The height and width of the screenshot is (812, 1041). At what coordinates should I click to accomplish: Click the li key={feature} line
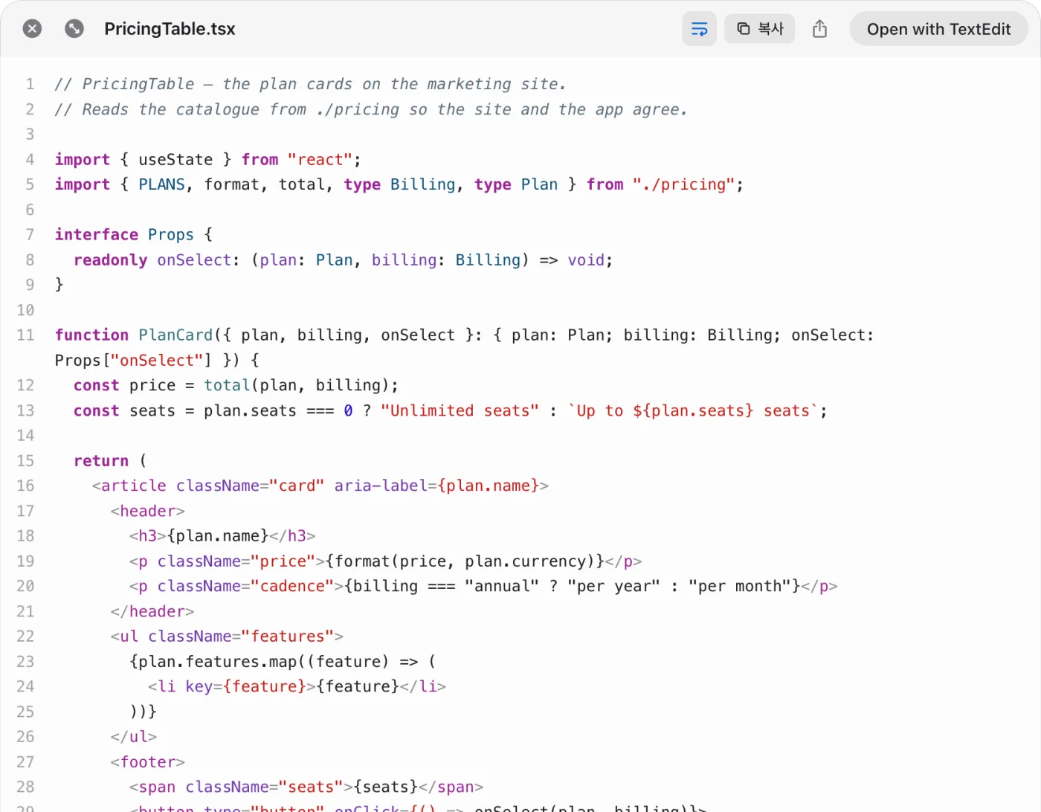point(297,687)
